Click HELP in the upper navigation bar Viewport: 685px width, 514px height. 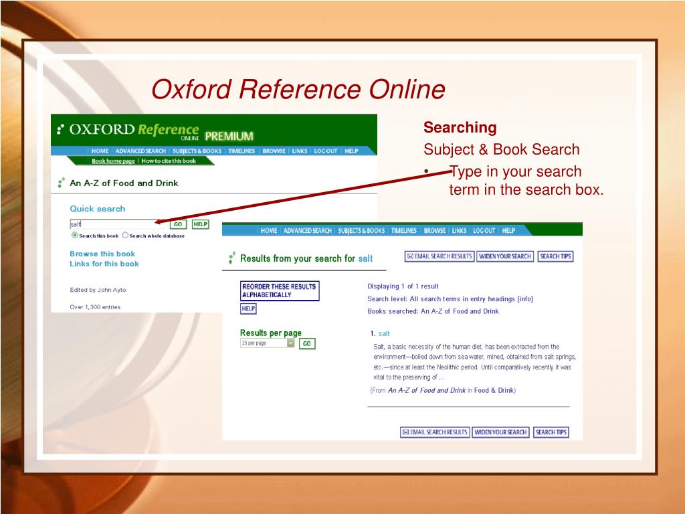351,151
